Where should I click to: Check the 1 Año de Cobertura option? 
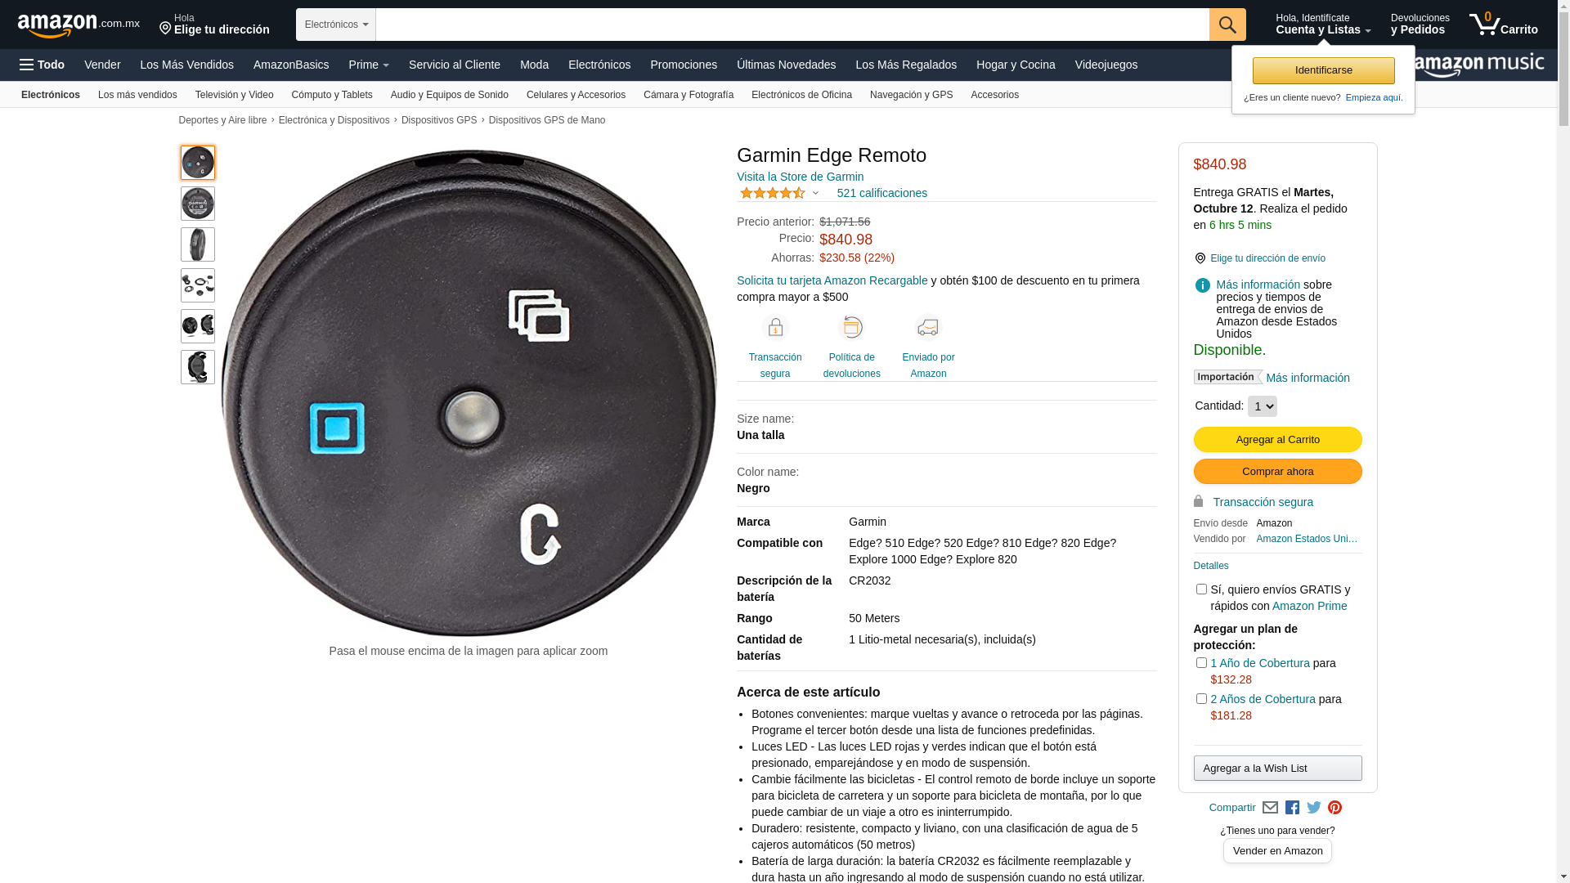coord(1201,663)
